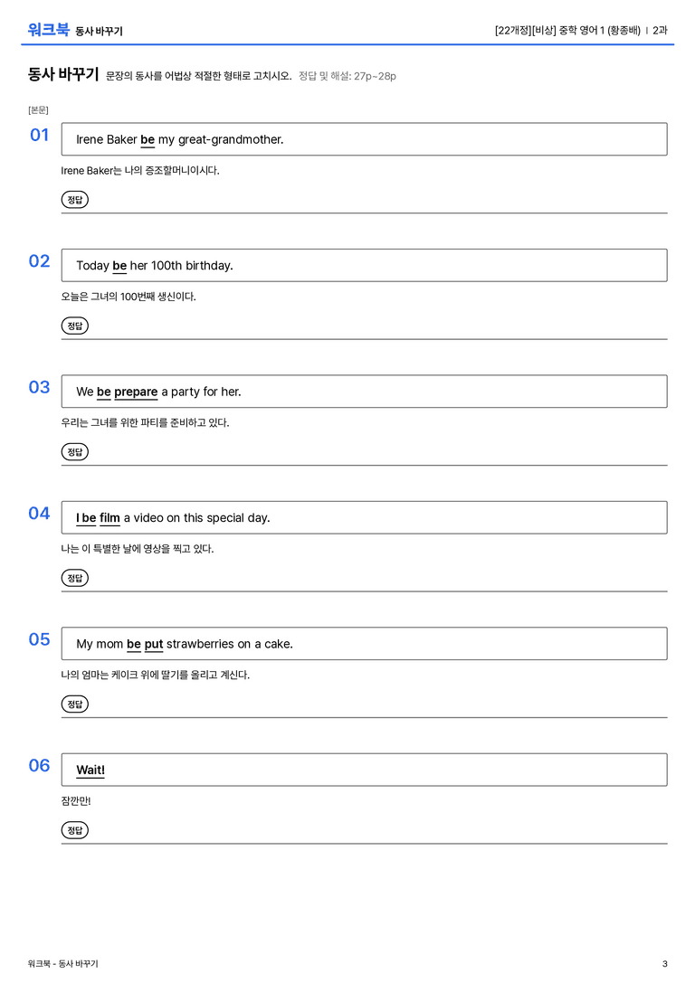695x983 pixels.
Task: Click the 정답 badge under question 03
Action: tap(74, 451)
